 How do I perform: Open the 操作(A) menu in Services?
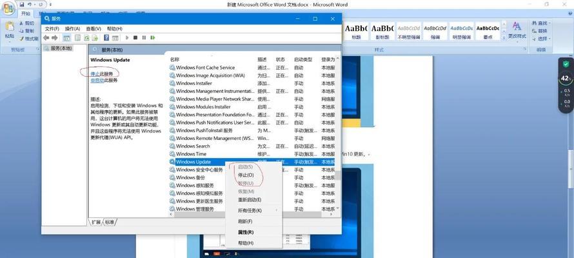[72, 28]
